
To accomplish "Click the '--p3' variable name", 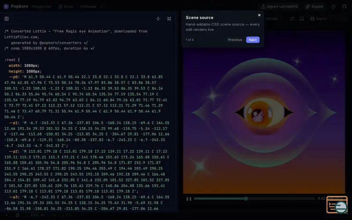I will (13, 197).
